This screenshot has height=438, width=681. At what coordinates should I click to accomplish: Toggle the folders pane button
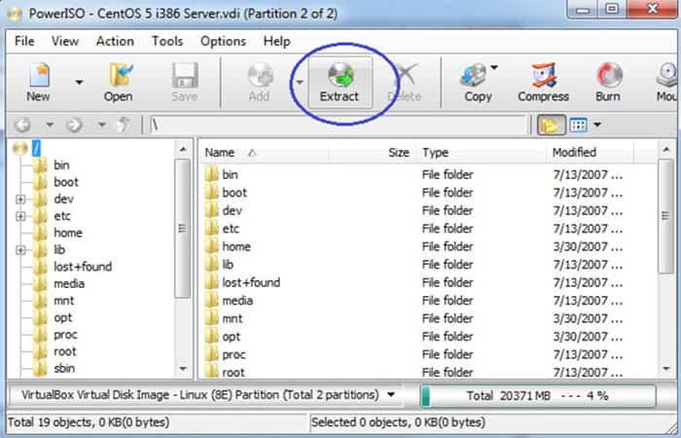pyautogui.click(x=551, y=126)
